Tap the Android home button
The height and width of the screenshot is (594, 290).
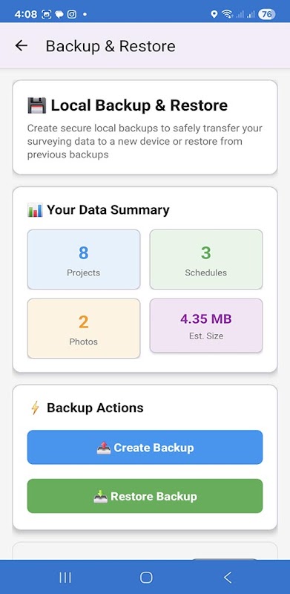pos(146,578)
